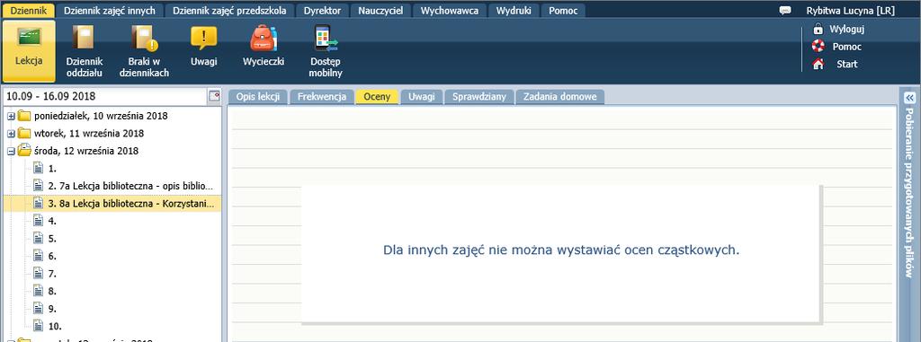Click document icon of lesson 2. 7a
The image size is (921, 342).
click(x=38, y=186)
